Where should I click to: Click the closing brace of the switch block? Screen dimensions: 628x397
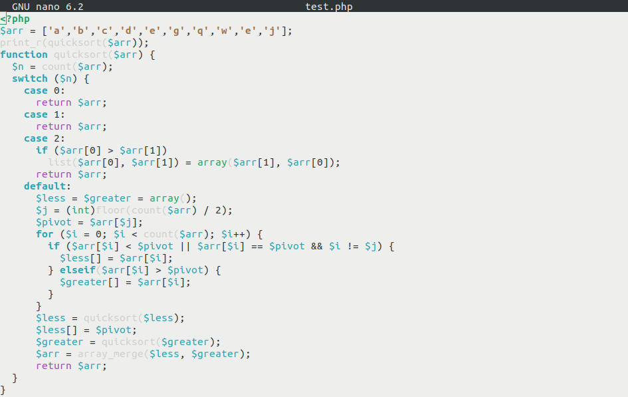click(15, 378)
